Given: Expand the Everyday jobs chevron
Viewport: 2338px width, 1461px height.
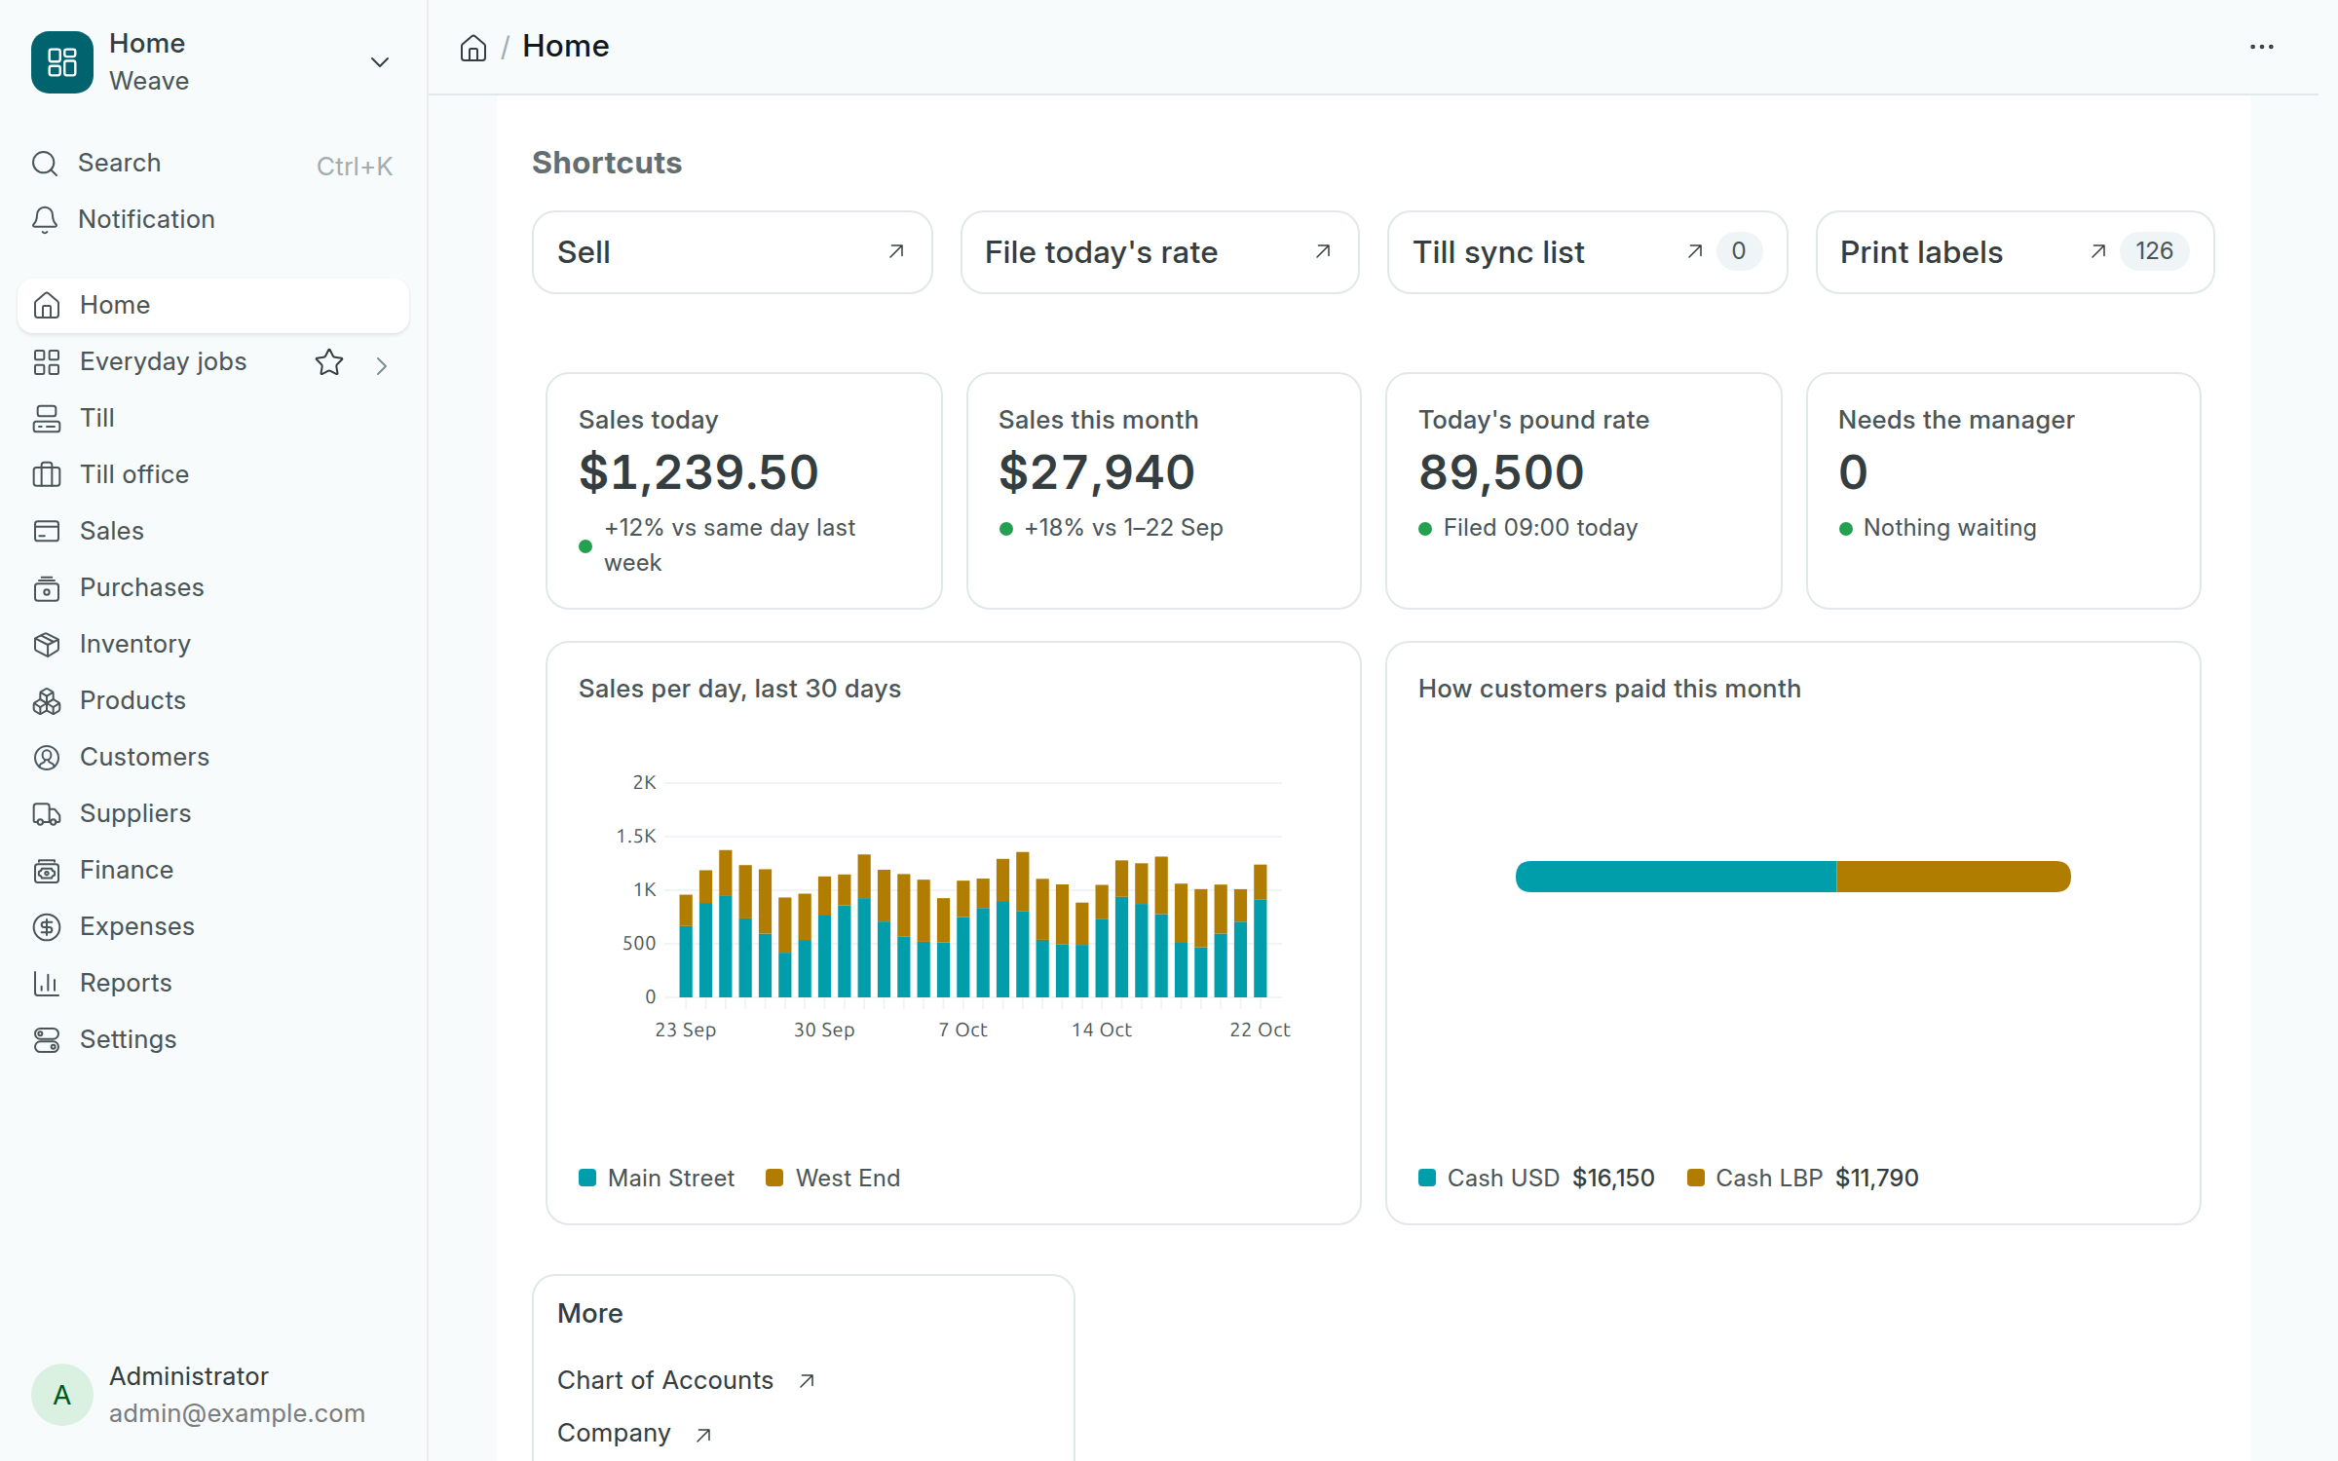Looking at the screenshot, I should click(x=381, y=365).
